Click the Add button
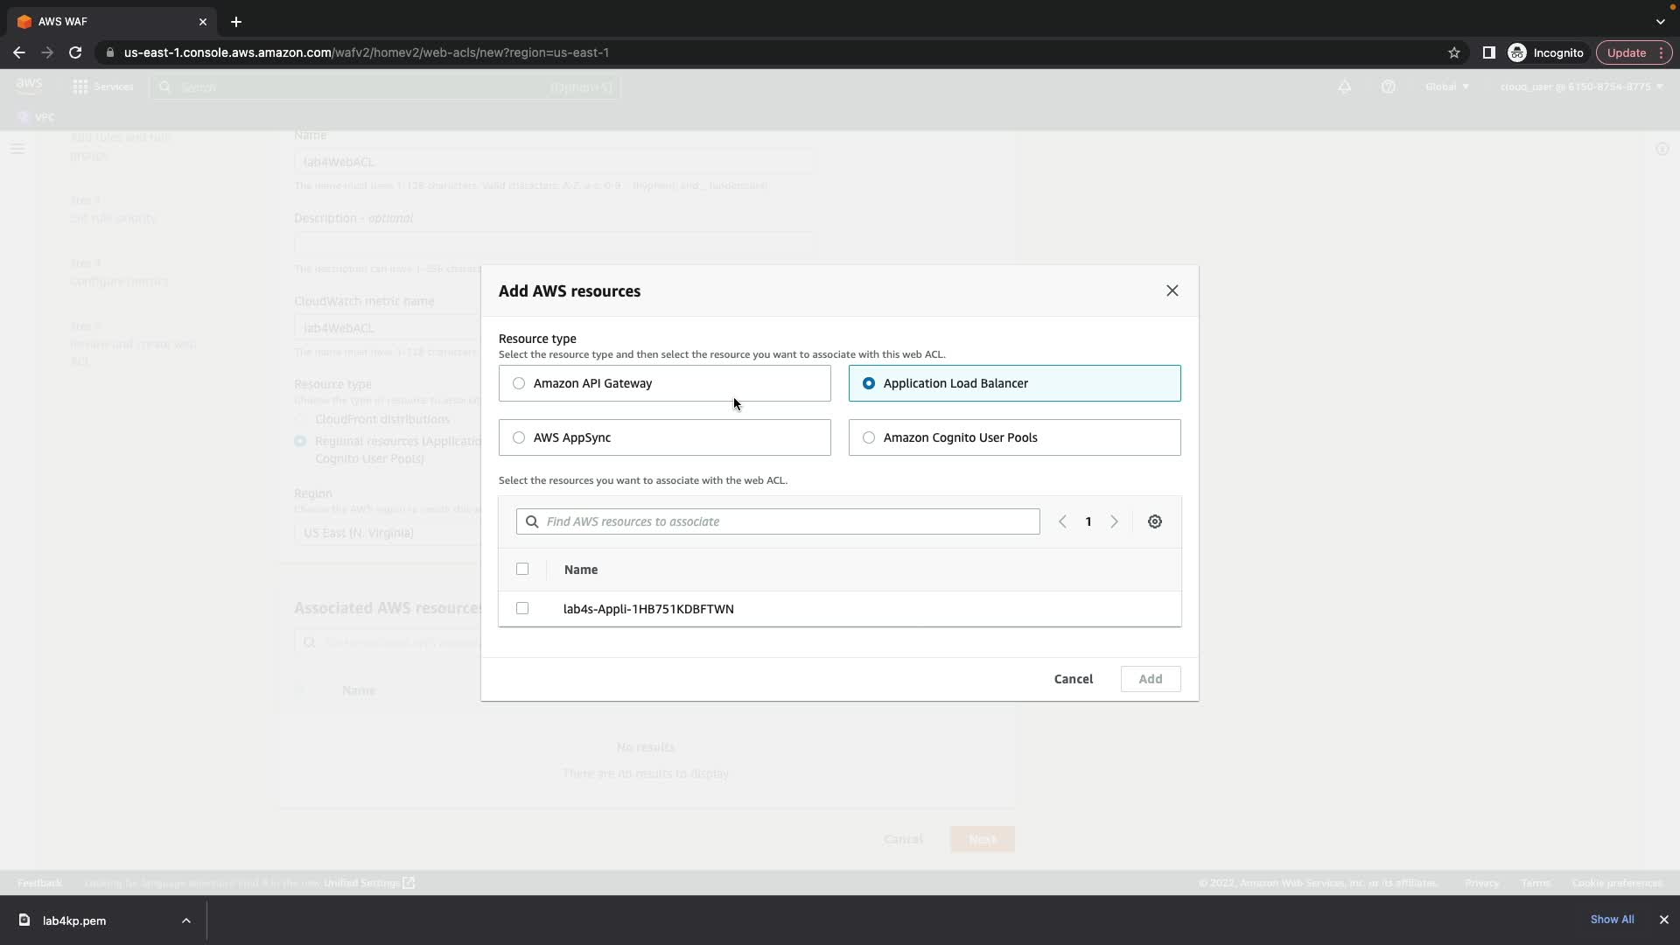This screenshot has width=1680, height=945. click(x=1150, y=679)
